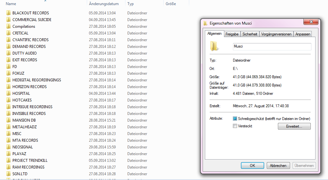Screen dimensions: 328x180
Task: Switch to the Freigabe tab
Action: [x=232, y=34]
